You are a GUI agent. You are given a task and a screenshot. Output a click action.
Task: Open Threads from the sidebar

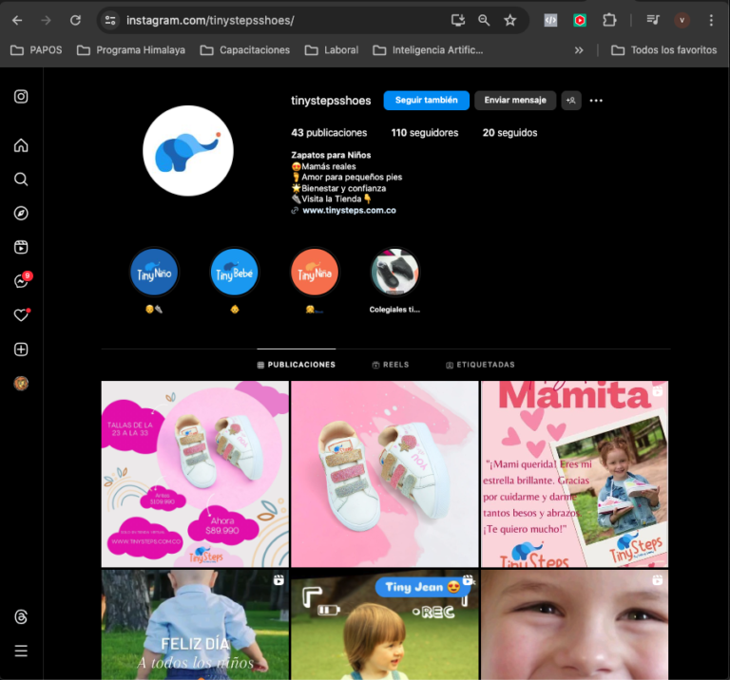21,616
